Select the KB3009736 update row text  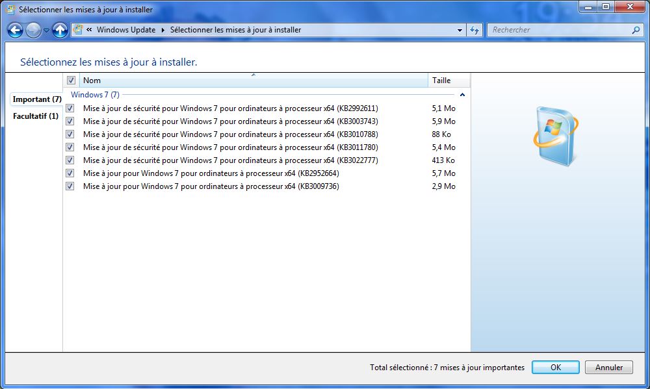[x=211, y=186]
